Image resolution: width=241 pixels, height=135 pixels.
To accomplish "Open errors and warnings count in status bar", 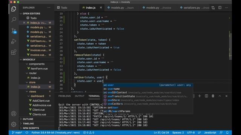I will point(89,132).
